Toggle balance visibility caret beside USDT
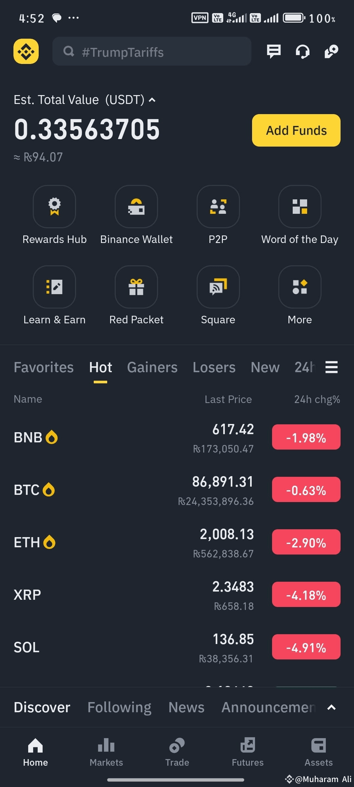This screenshot has width=354, height=787. 152,100
